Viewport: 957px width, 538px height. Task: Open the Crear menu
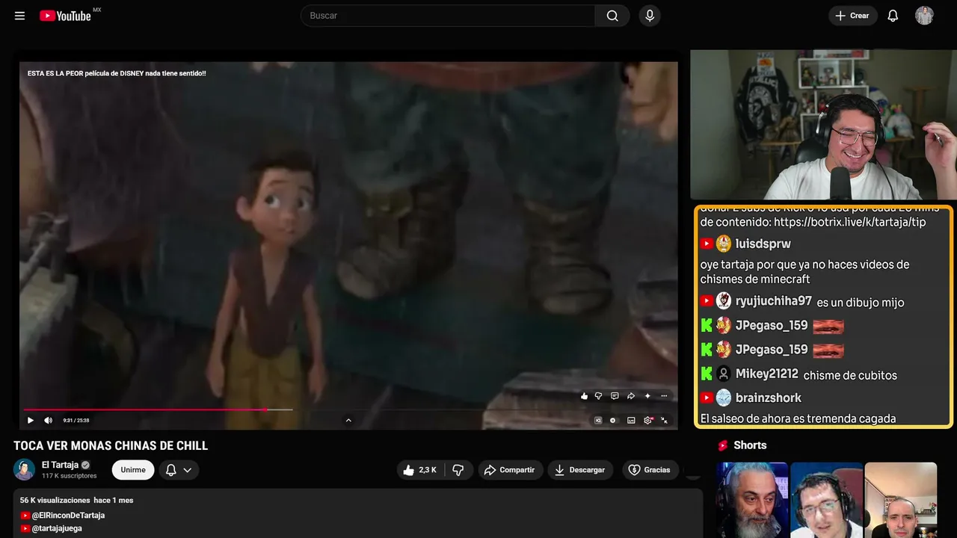point(852,16)
